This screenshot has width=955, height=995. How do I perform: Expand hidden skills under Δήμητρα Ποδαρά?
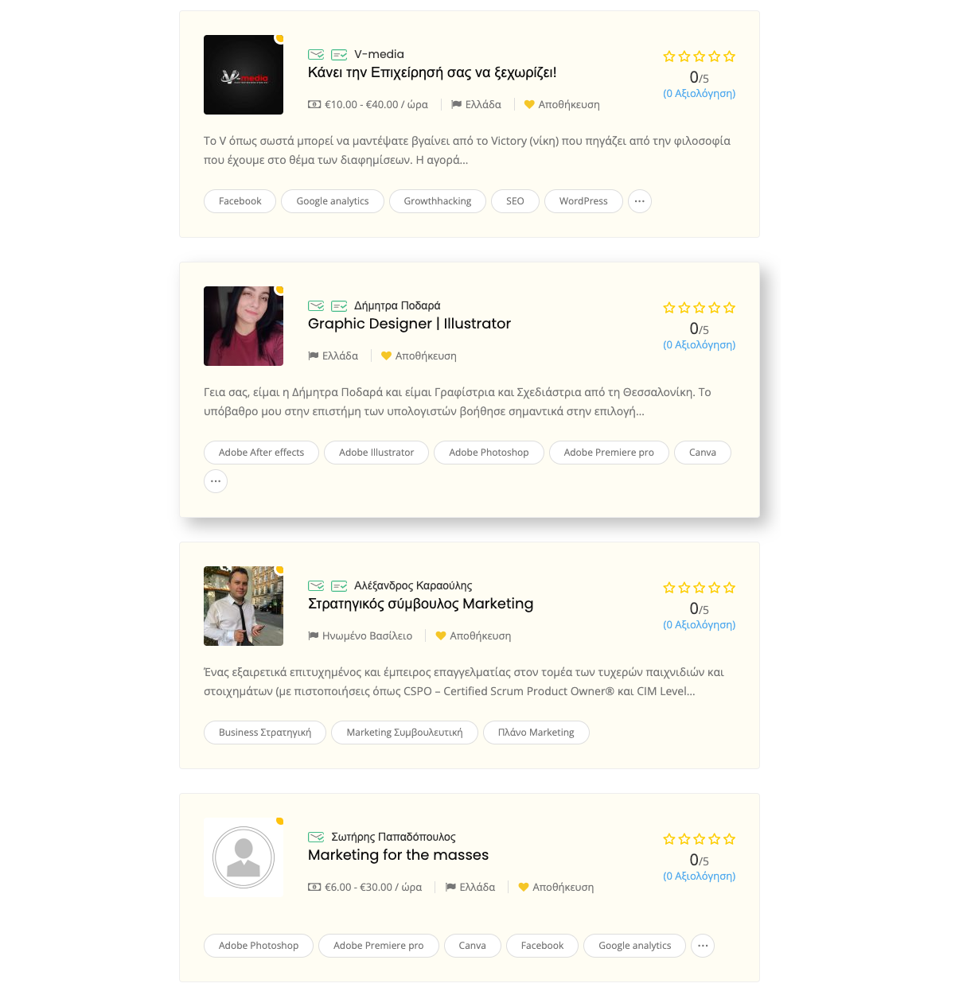click(x=216, y=481)
